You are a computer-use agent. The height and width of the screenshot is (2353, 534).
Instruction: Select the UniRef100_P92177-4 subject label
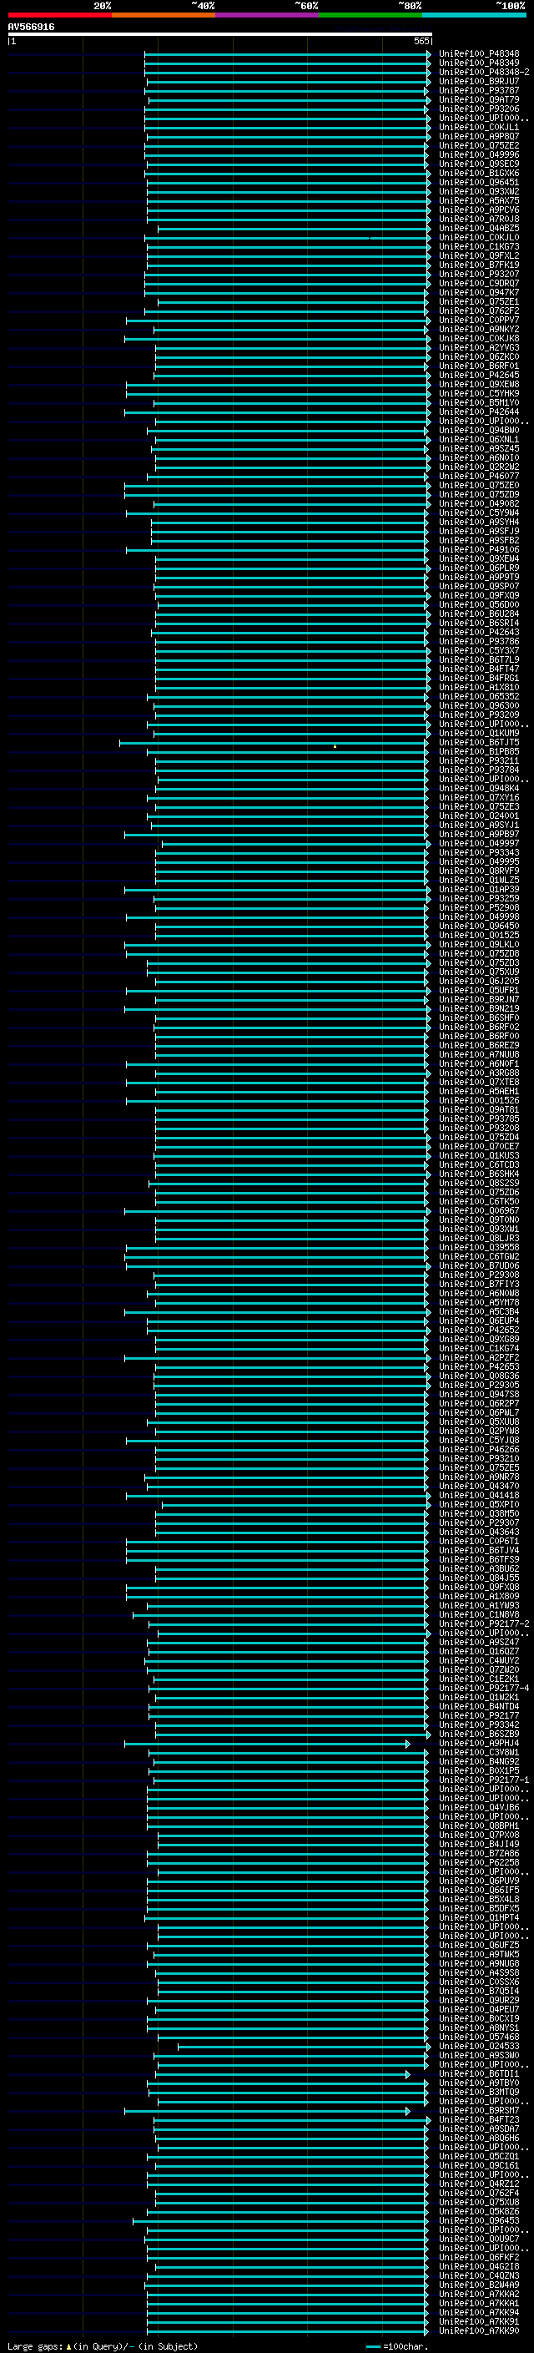[x=484, y=1688]
